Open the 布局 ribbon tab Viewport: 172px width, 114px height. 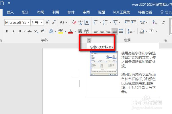pos(41,12)
